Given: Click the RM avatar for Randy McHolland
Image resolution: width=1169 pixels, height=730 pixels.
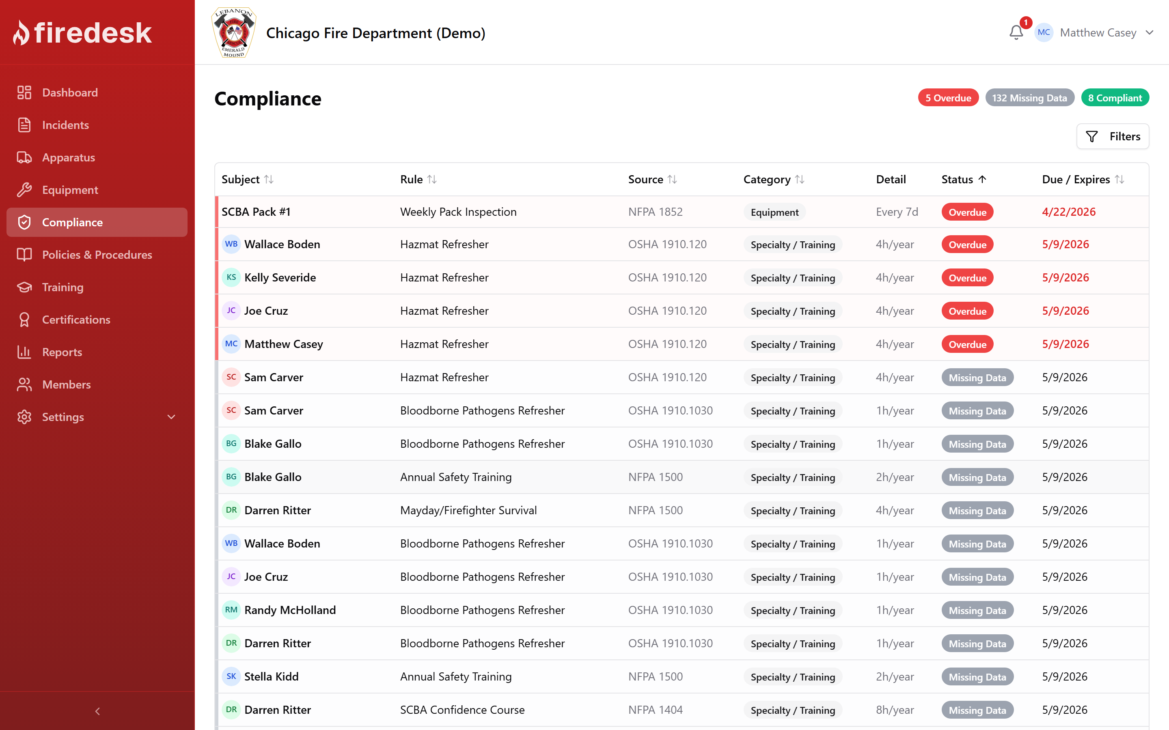Looking at the screenshot, I should pos(231,610).
